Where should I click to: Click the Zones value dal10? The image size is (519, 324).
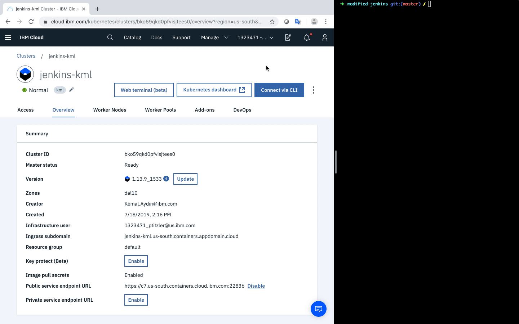131,193
